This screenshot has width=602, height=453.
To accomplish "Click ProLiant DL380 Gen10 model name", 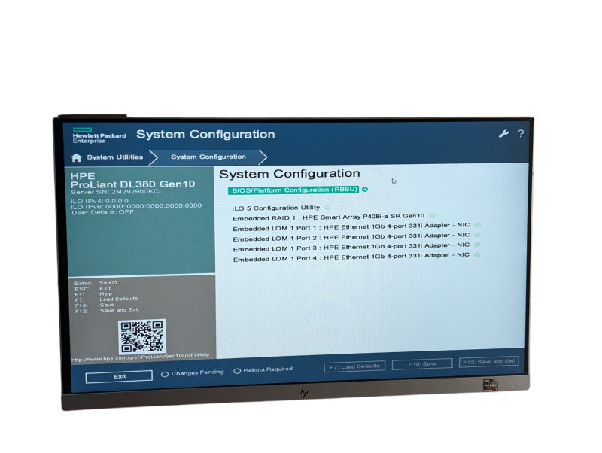I will pyautogui.click(x=133, y=184).
